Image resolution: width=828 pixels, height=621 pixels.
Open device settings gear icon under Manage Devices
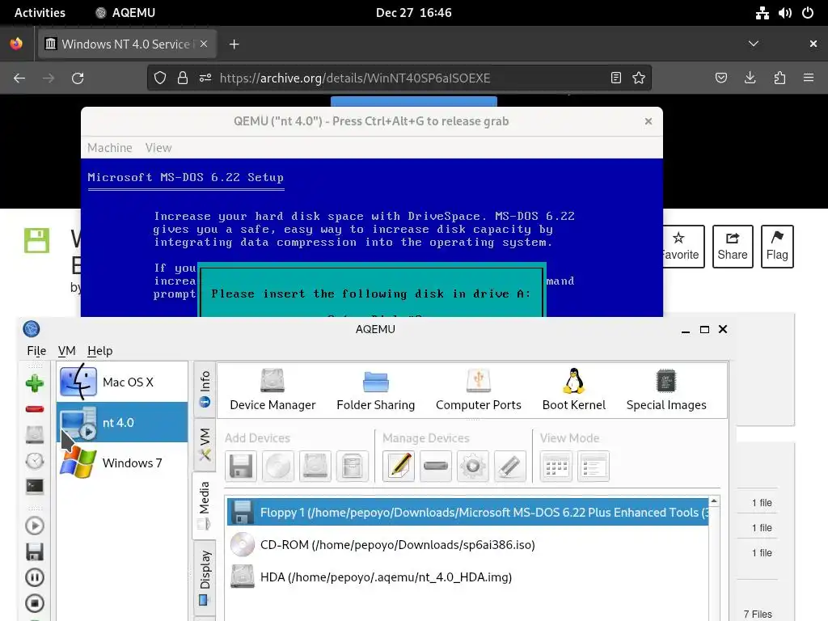(x=473, y=467)
